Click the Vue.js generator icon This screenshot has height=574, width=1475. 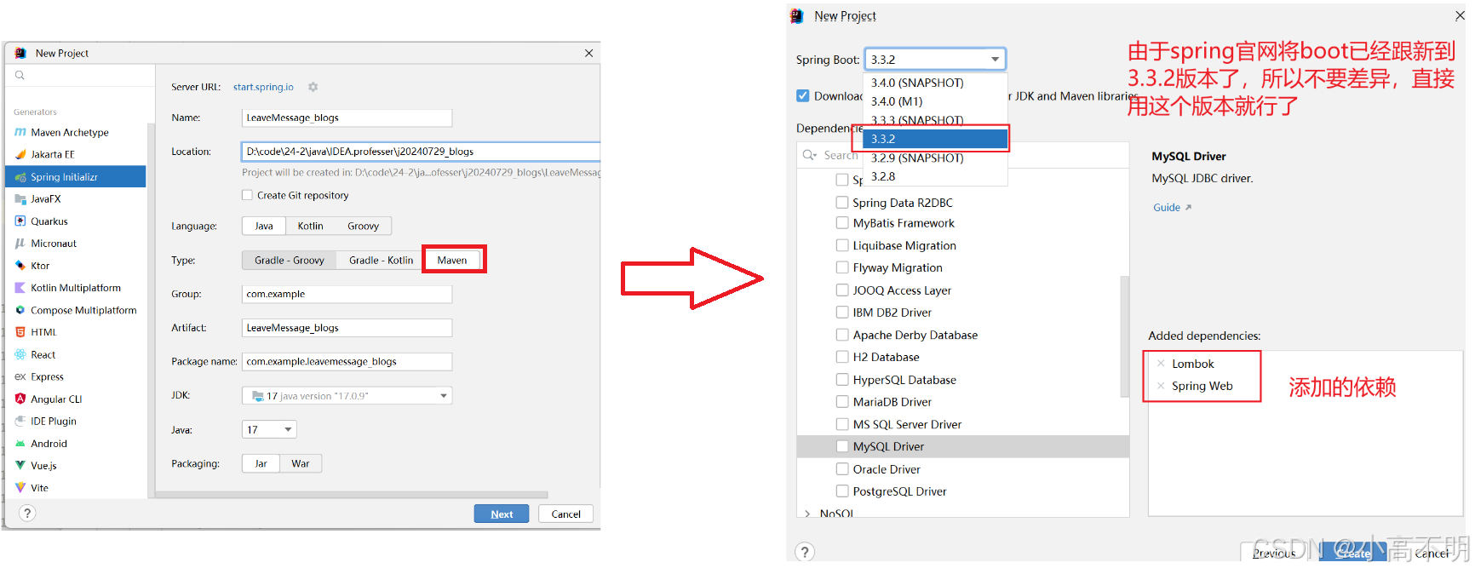point(20,466)
